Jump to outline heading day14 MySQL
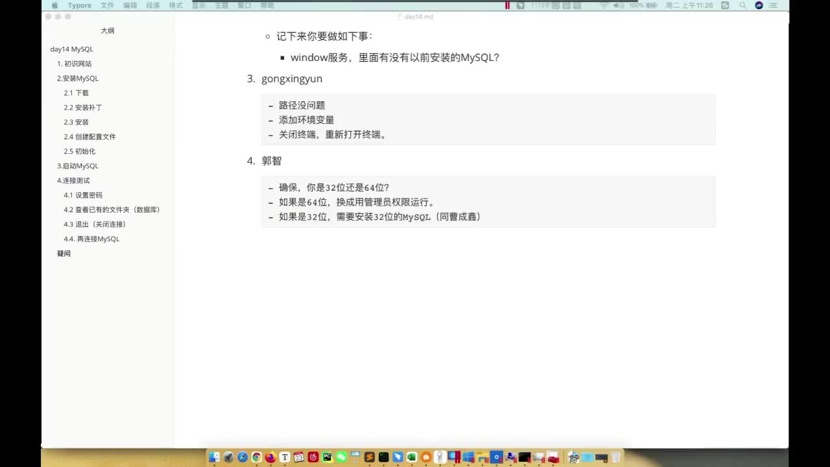 [x=72, y=49]
